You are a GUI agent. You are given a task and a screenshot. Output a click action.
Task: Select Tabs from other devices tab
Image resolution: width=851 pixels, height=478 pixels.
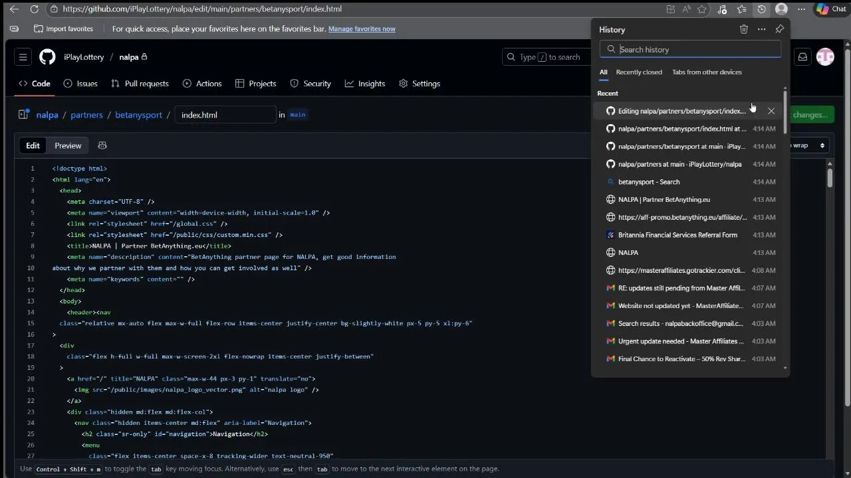click(707, 72)
